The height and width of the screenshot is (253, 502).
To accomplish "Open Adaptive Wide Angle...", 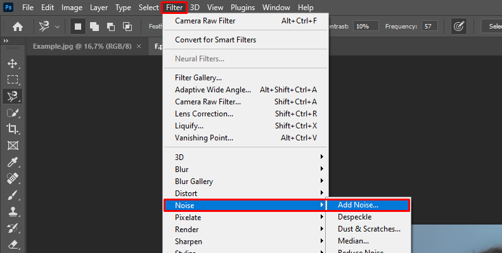I will tap(246, 90).
